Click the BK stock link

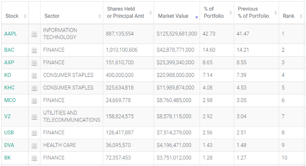click(x=7, y=158)
